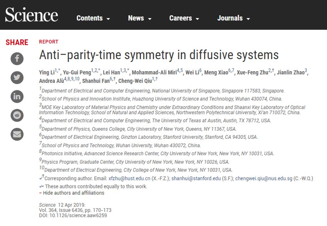Click author name Xue-Feng Zhu
The width and height of the screenshot is (327, 226).
(252, 72)
